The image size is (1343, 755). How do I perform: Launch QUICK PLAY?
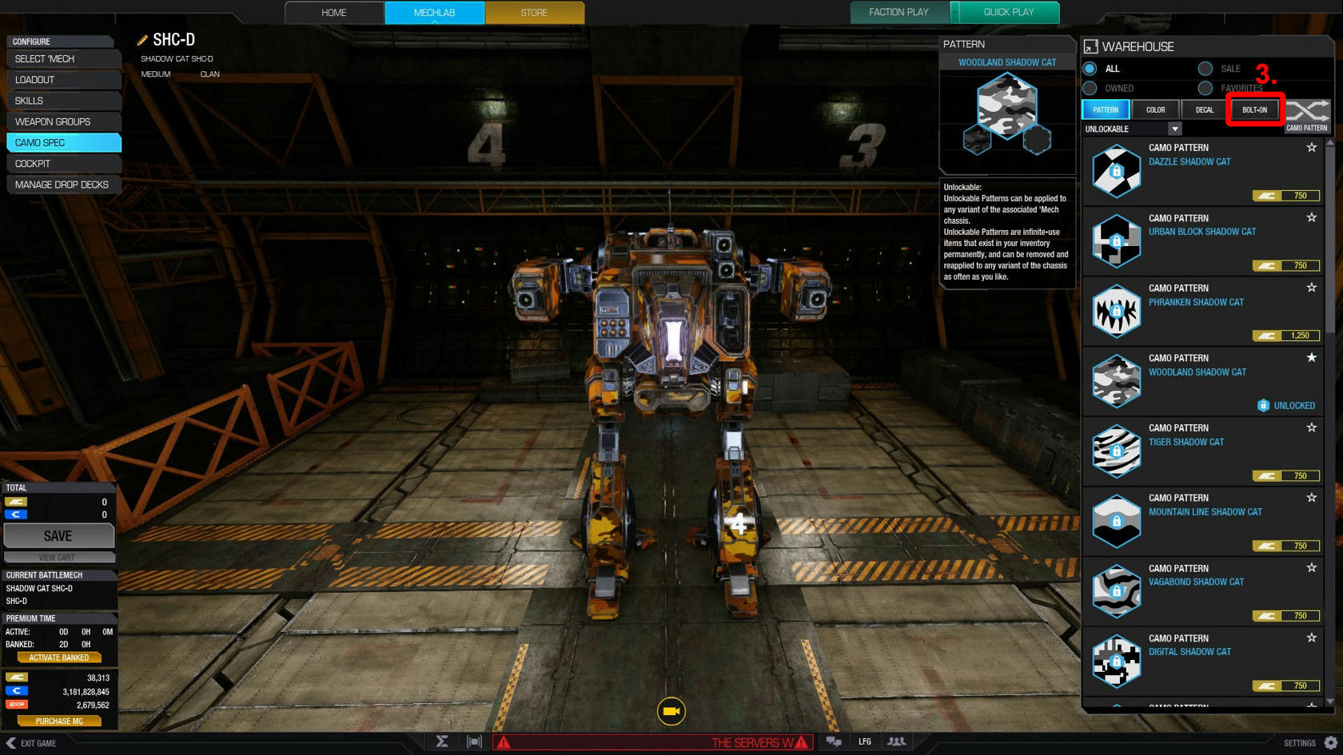pos(1009,12)
